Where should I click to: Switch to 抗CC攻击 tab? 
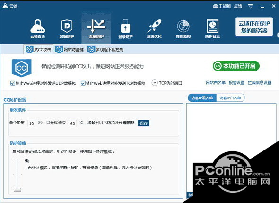(38, 49)
